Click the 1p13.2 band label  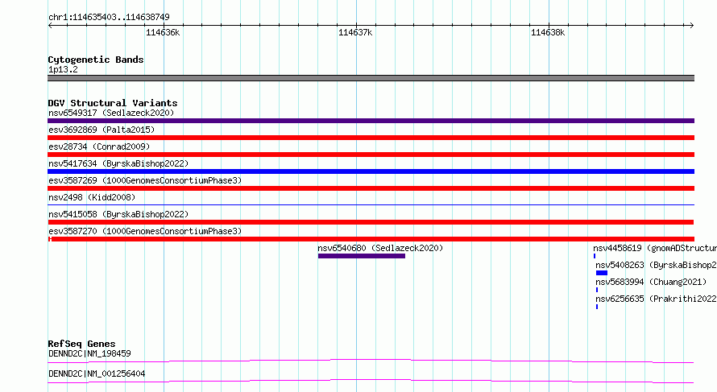pyautogui.click(x=63, y=69)
